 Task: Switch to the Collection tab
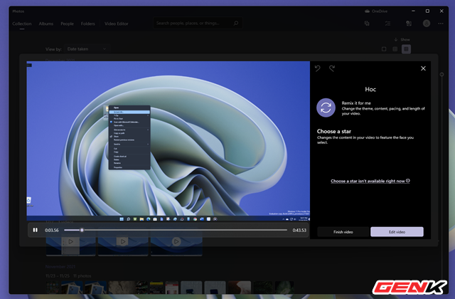pos(22,23)
